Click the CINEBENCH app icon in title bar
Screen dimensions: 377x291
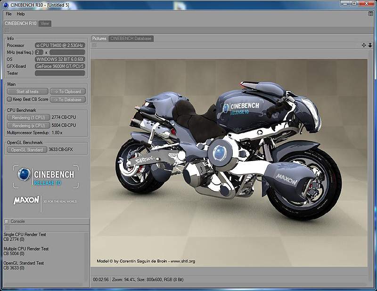point(6,5)
